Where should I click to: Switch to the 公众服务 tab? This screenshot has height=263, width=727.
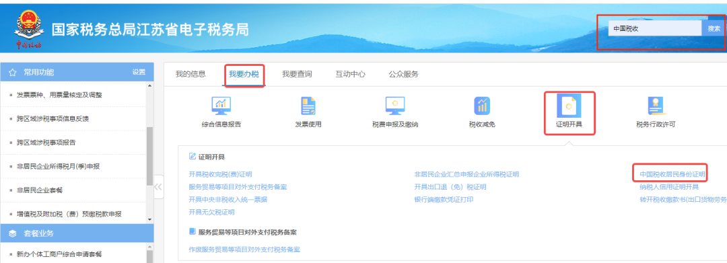click(403, 74)
